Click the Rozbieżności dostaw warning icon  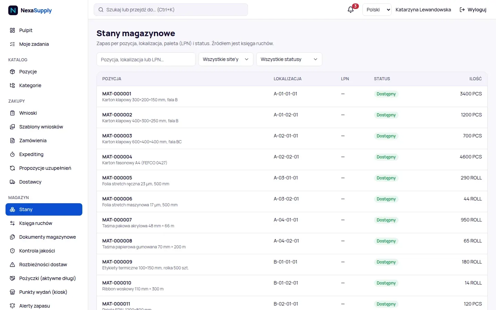coord(12,265)
